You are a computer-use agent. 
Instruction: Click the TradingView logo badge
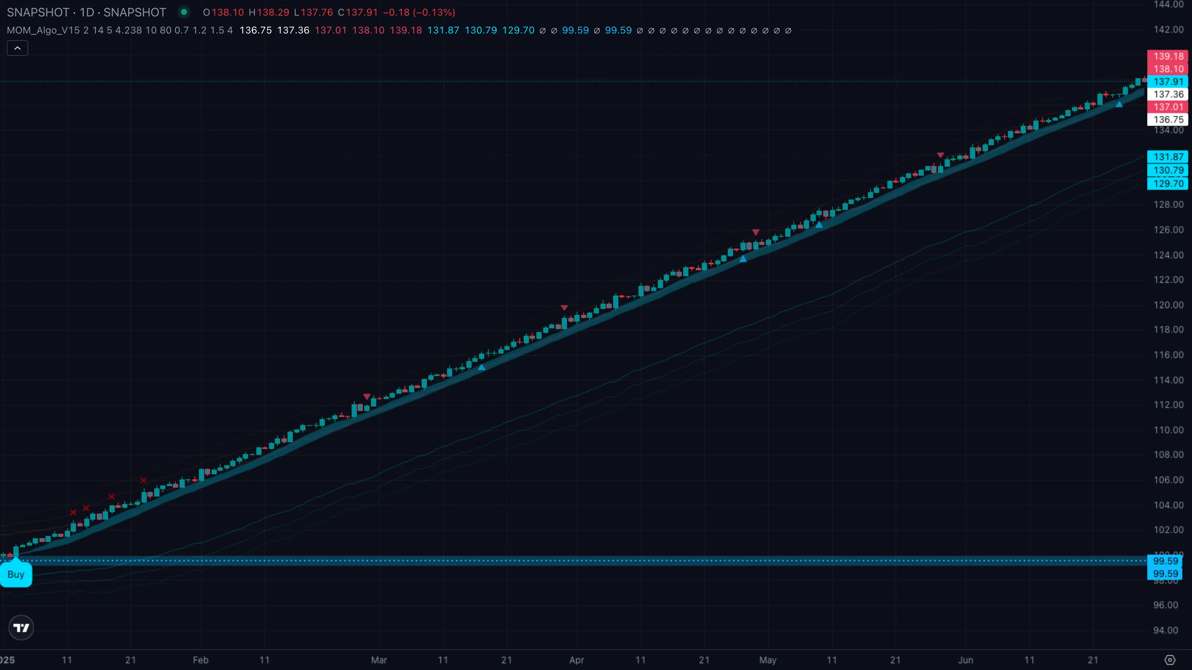pyautogui.click(x=21, y=628)
